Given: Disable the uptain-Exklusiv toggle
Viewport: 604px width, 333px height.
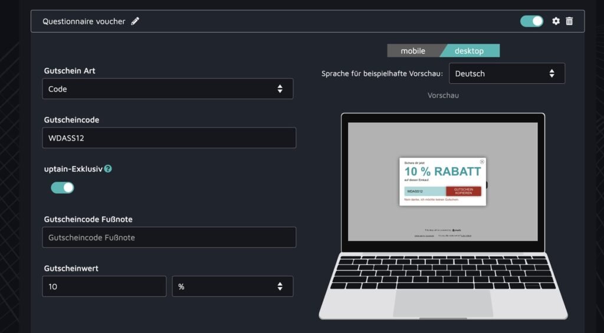Looking at the screenshot, I should pyautogui.click(x=63, y=188).
